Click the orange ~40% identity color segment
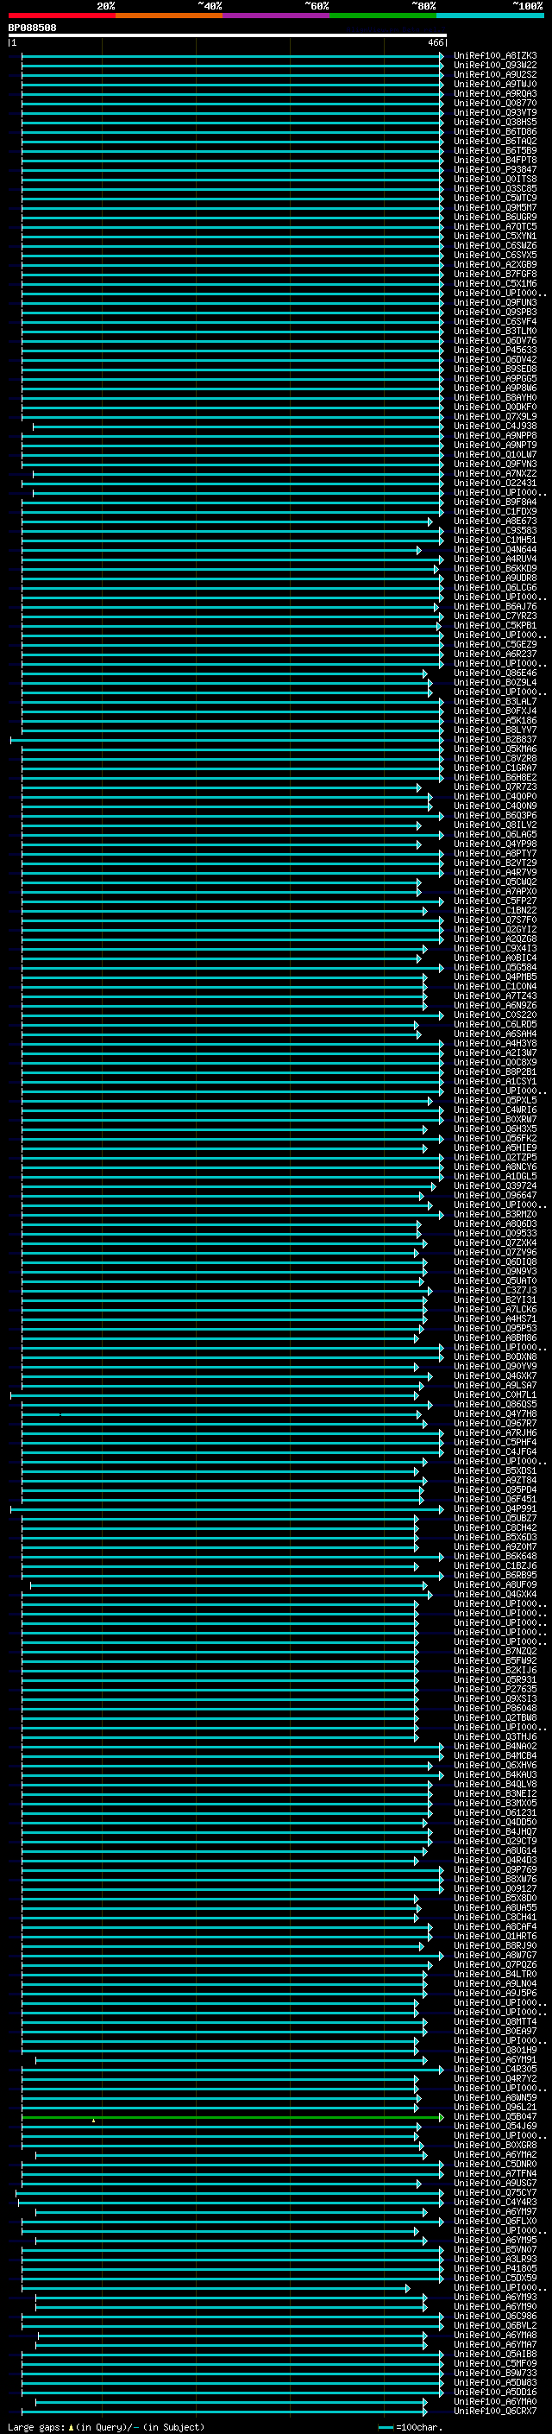 pyautogui.click(x=169, y=16)
